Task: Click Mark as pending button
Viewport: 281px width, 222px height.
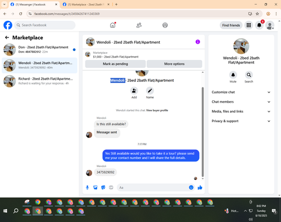Action: (115, 64)
